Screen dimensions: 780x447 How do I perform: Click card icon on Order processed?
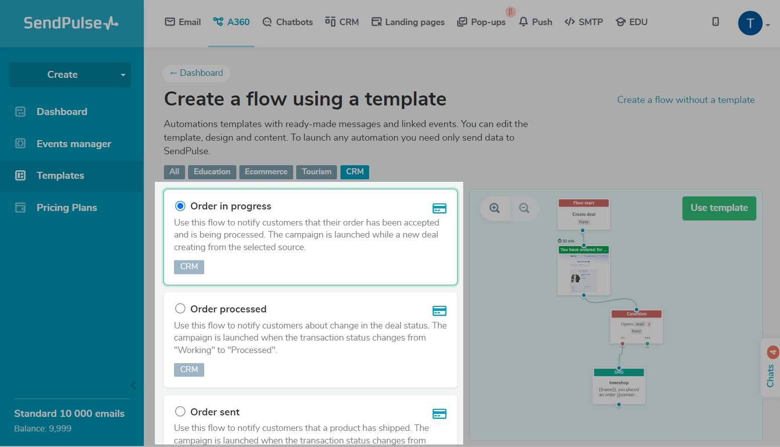tap(440, 311)
